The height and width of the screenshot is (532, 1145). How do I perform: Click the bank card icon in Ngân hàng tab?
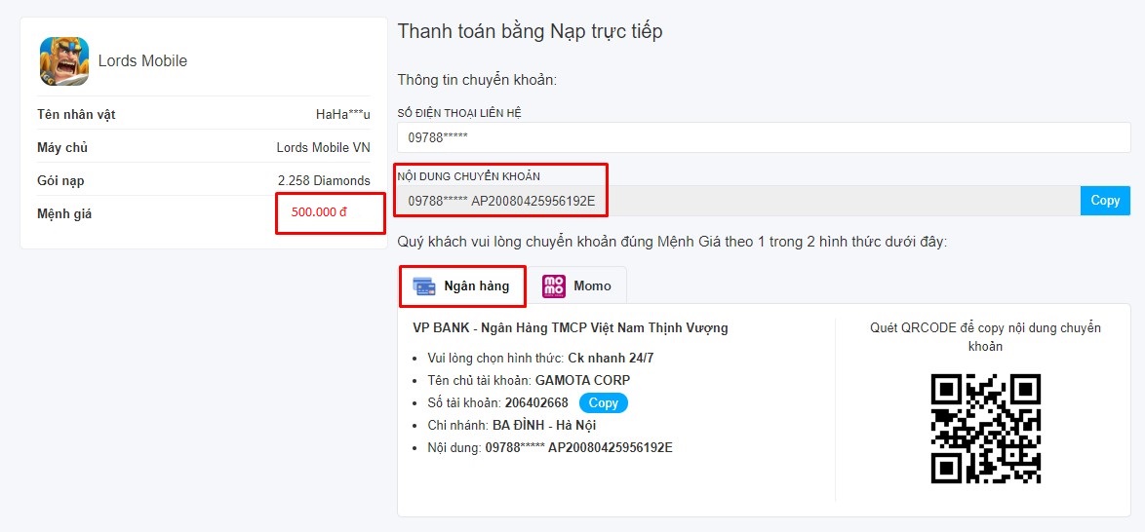(424, 286)
